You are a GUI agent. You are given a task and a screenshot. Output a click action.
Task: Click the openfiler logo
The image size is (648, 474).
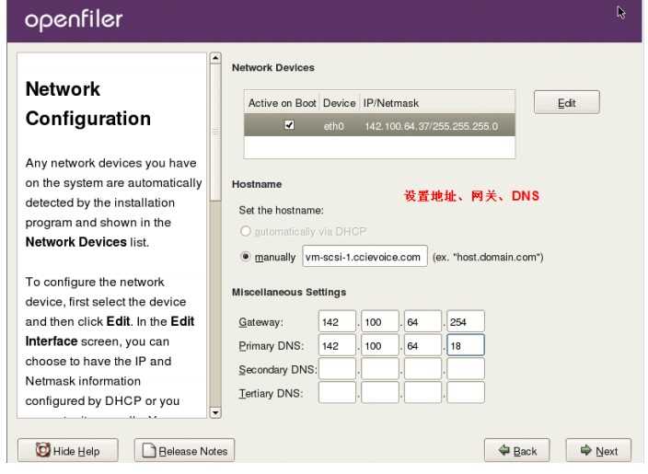(x=74, y=19)
